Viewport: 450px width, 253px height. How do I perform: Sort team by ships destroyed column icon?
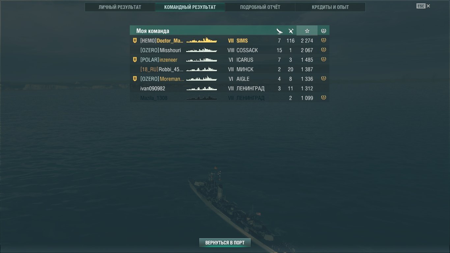(x=279, y=31)
